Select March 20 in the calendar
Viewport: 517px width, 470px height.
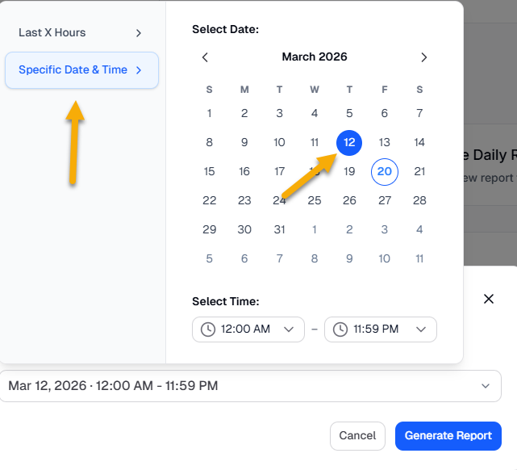click(x=385, y=171)
